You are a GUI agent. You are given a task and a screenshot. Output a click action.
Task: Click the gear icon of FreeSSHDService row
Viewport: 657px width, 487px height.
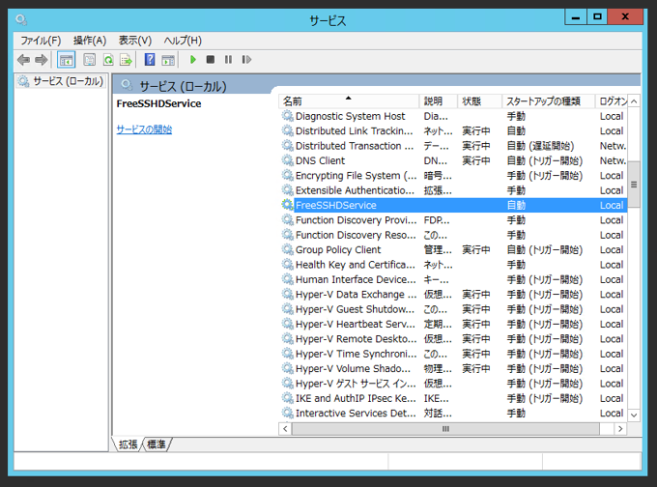click(287, 205)
